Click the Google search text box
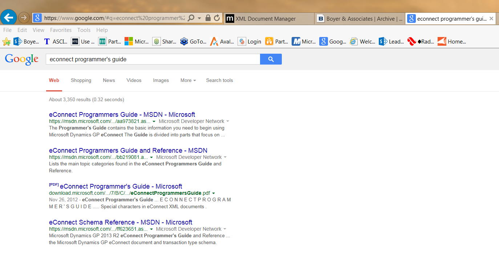This screenshot has height=255, width=499. tap(153, 59)
